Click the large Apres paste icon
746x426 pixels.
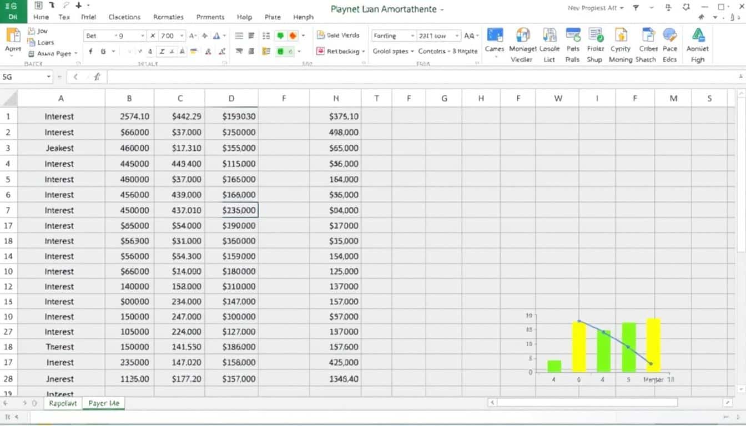13,36
